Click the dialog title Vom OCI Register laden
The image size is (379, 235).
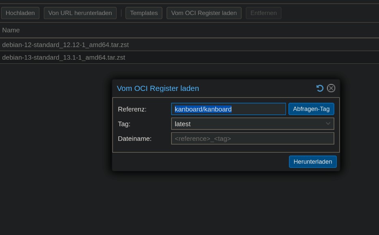click(158, 88)
